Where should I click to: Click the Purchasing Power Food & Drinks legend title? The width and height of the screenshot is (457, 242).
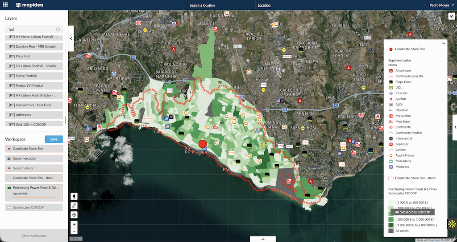[412, 189]
